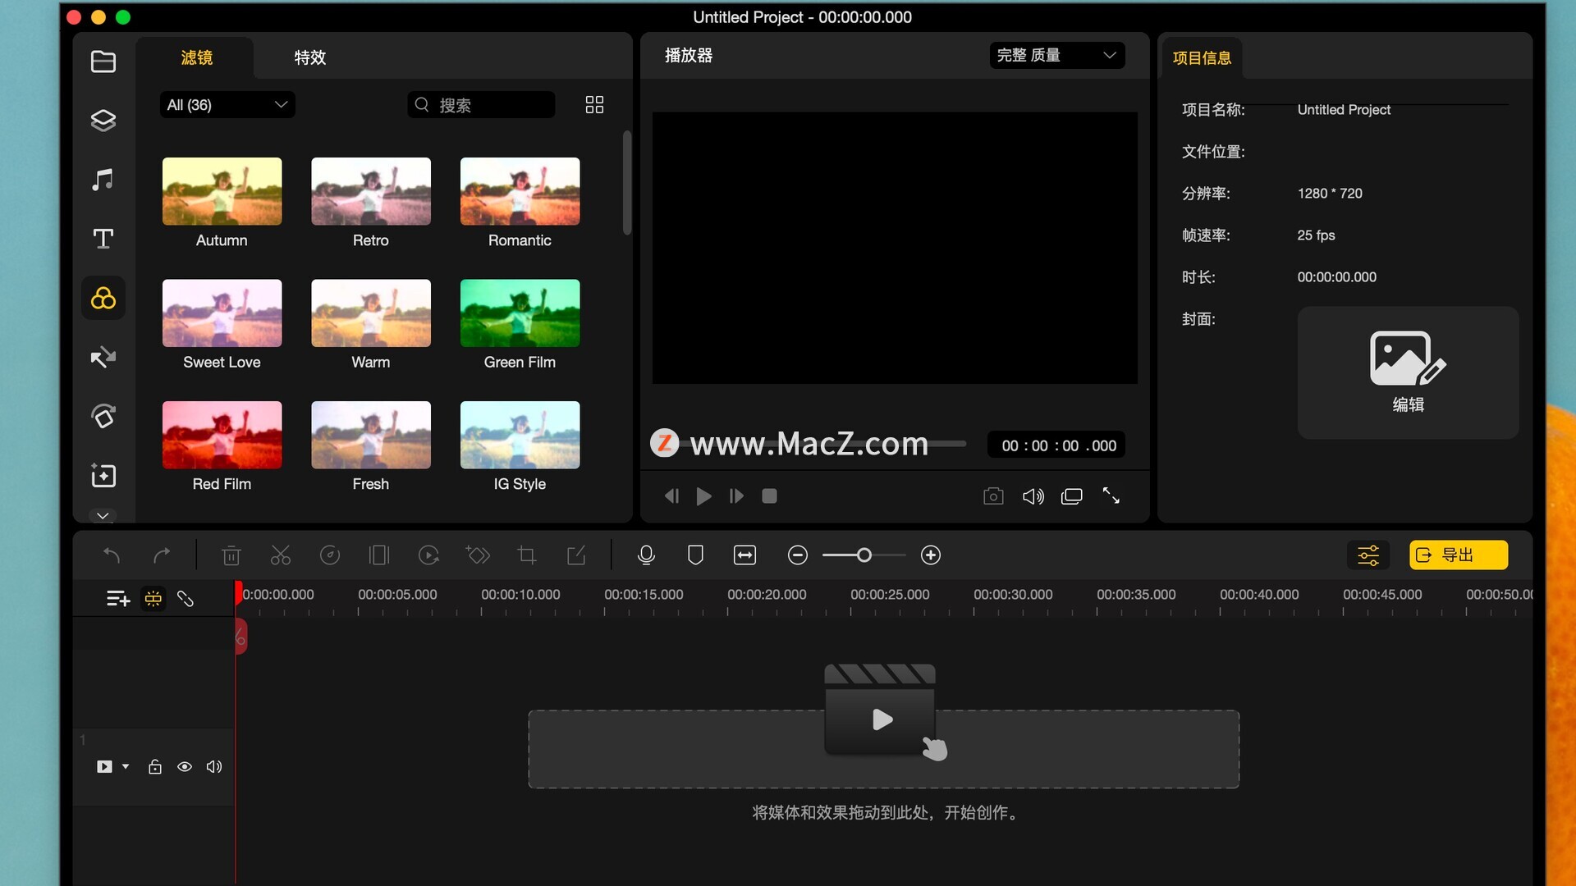
Task: Add a keyframe with the diamond icon
Action: pyautogui.click(x=478, y=555)
